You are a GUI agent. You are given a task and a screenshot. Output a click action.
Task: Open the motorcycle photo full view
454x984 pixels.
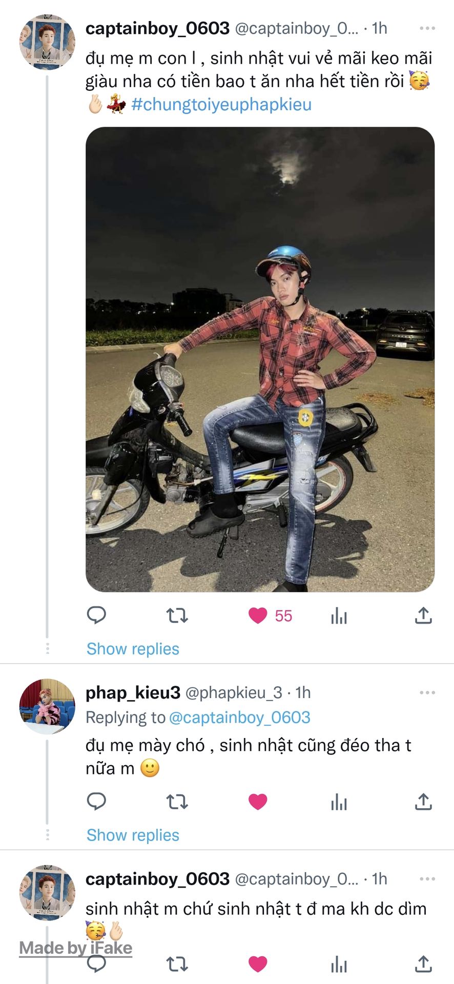[x=260, y=359]
